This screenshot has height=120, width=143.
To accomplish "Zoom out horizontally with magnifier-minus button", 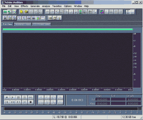I will click(x=47, y=98).
